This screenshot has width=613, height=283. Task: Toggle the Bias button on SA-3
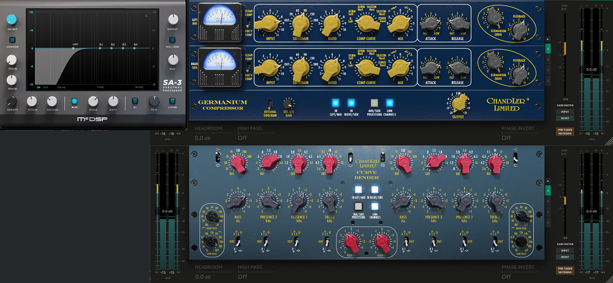click(74, 101)
